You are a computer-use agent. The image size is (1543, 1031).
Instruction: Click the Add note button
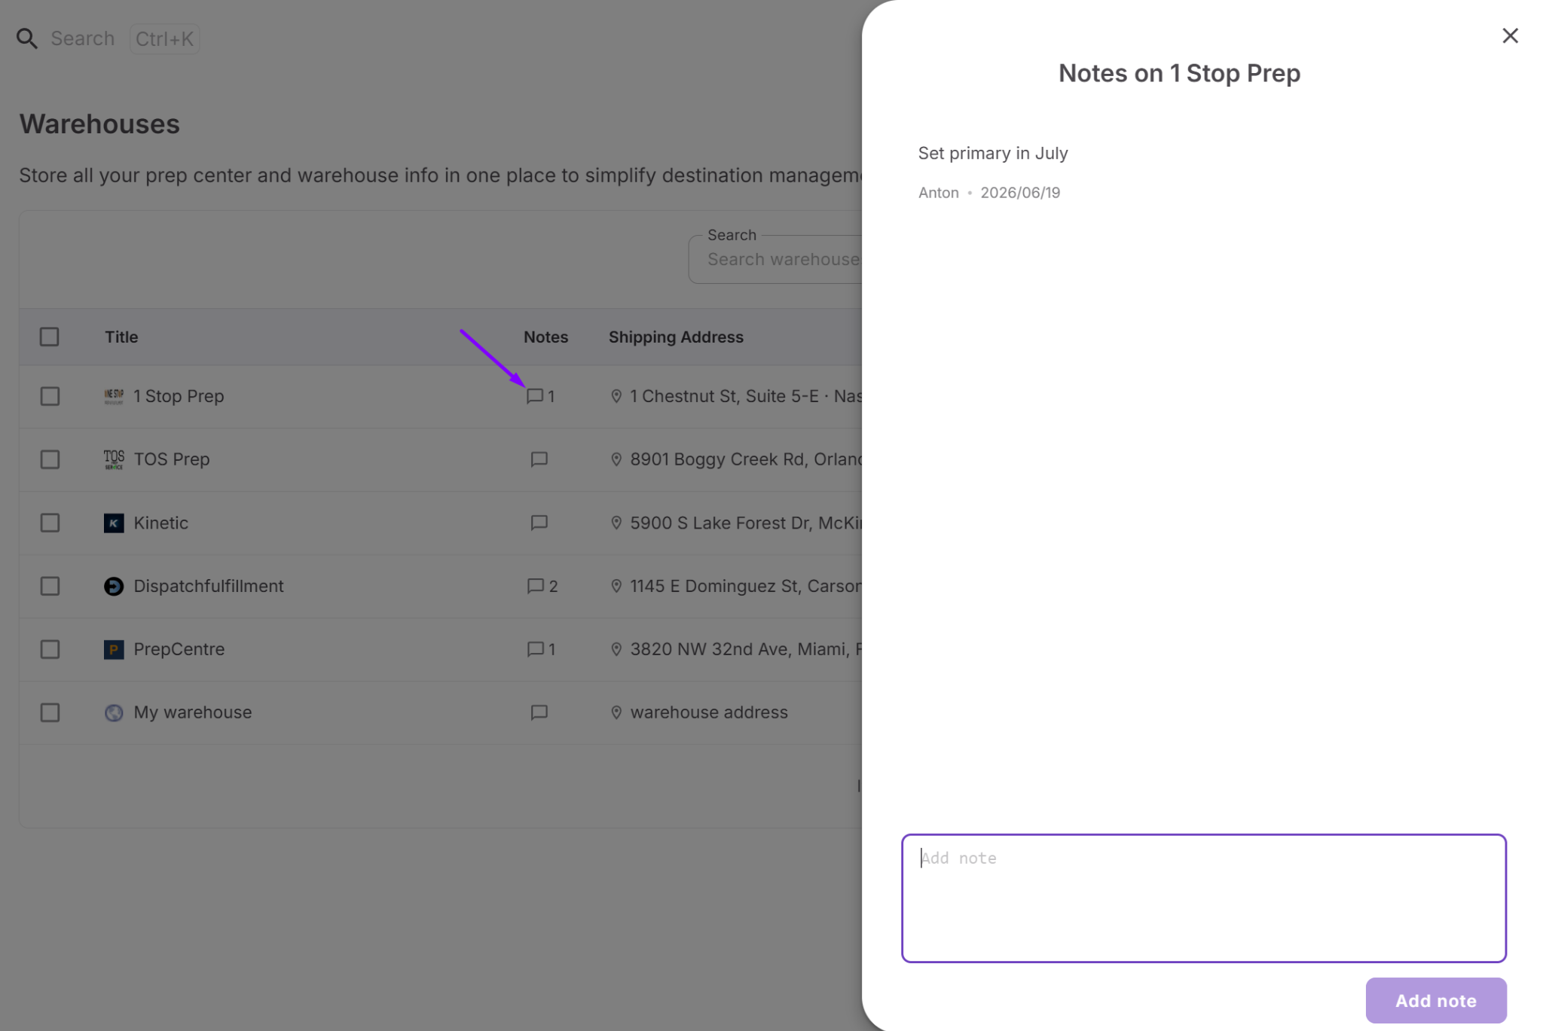pyautogui.click(x=1436, y=1000)
